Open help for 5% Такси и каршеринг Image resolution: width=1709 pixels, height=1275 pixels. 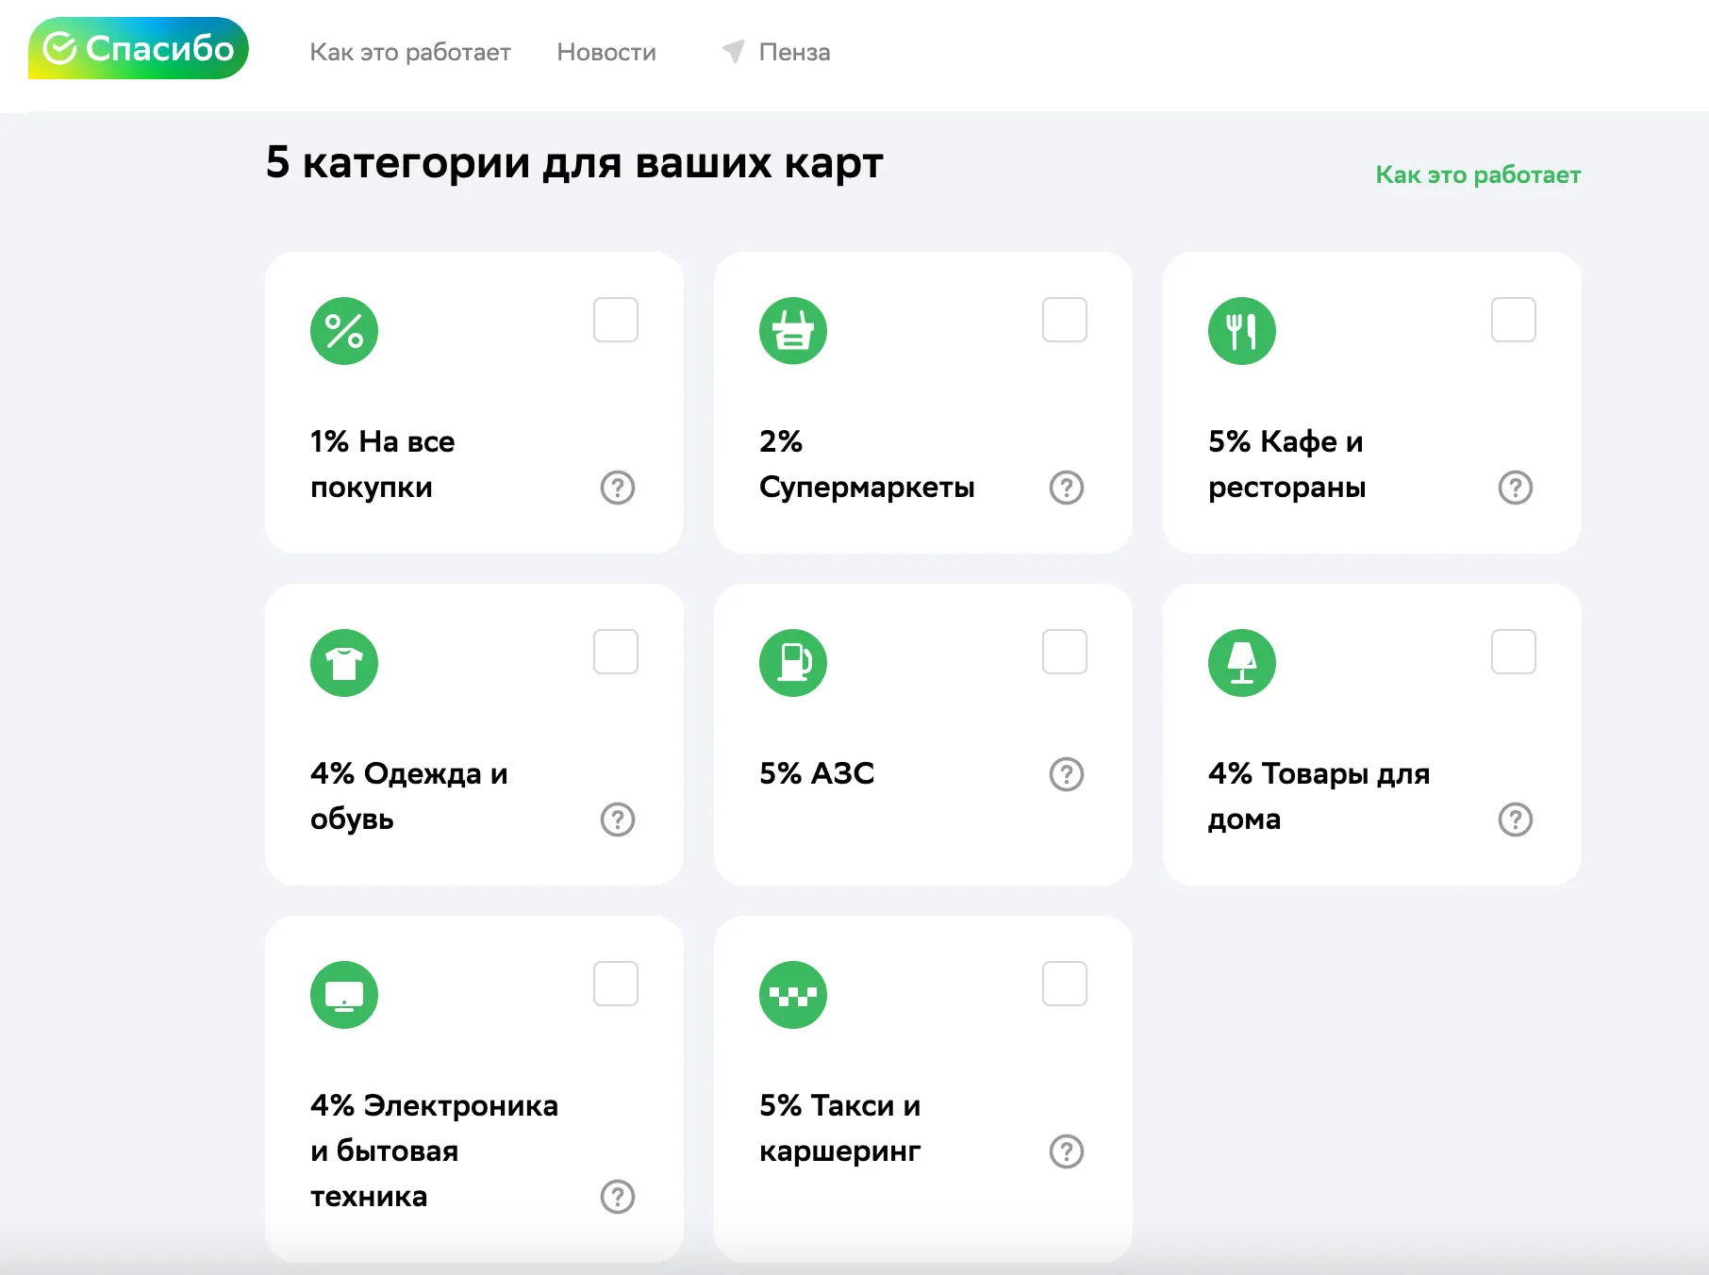1067,1151
